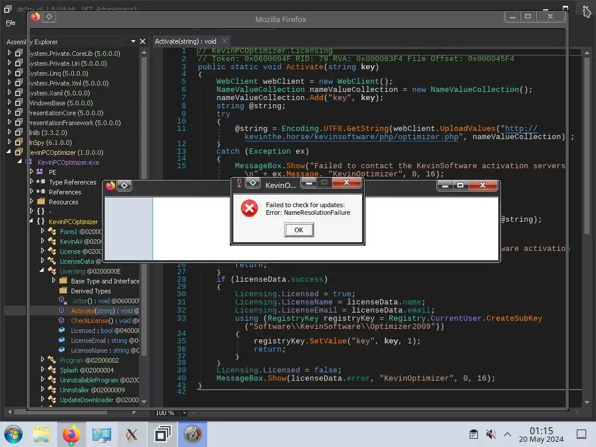
Task: Select the Licensed : bool field icon
Action: pyautogui.click(x=62, y=331)
